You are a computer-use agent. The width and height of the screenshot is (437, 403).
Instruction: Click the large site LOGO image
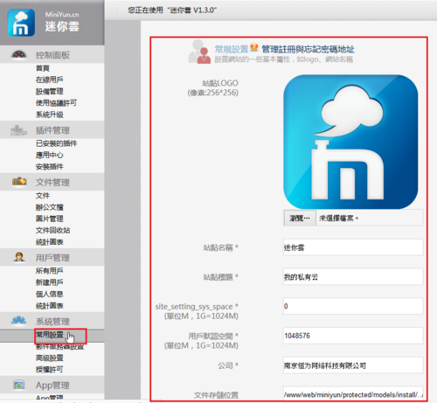[x=350, y=142]
